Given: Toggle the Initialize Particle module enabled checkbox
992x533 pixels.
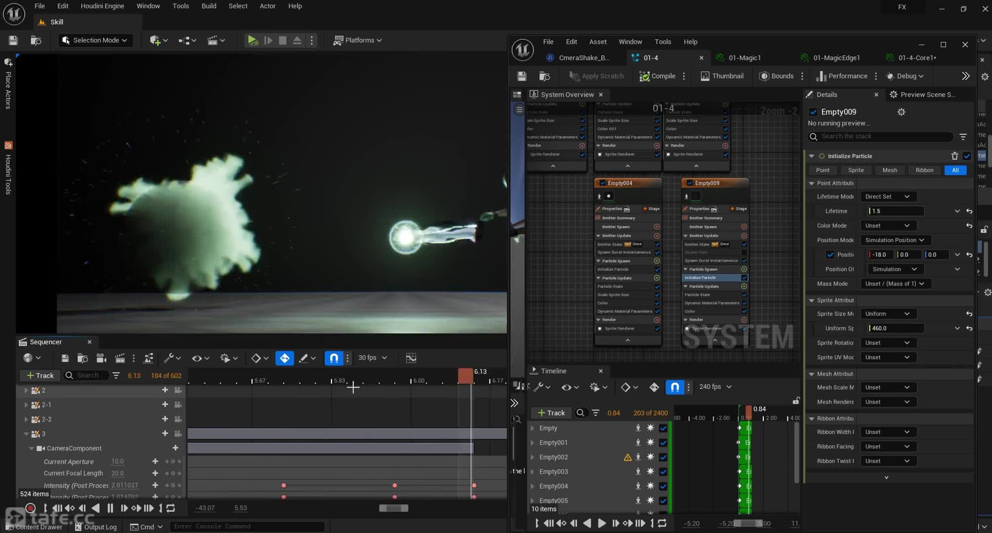Looking at the screenshot, I should [967, 156].
